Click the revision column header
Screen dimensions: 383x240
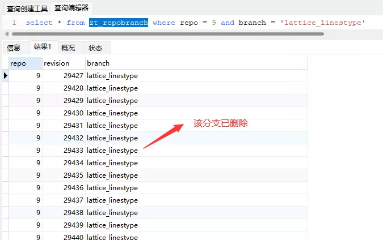[x=64, y=63]
